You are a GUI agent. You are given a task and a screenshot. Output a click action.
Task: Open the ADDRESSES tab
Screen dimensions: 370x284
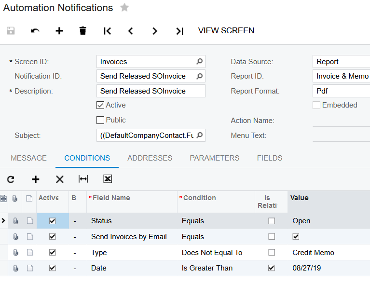(150, 158)
